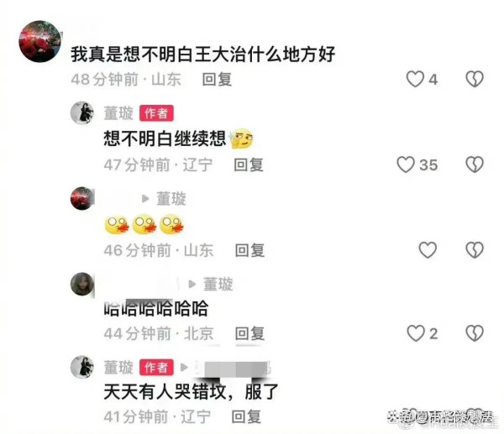
Task: Dislike the 哈哈哈哈哈哈 Beijing comment
Action: click(475, 333)
